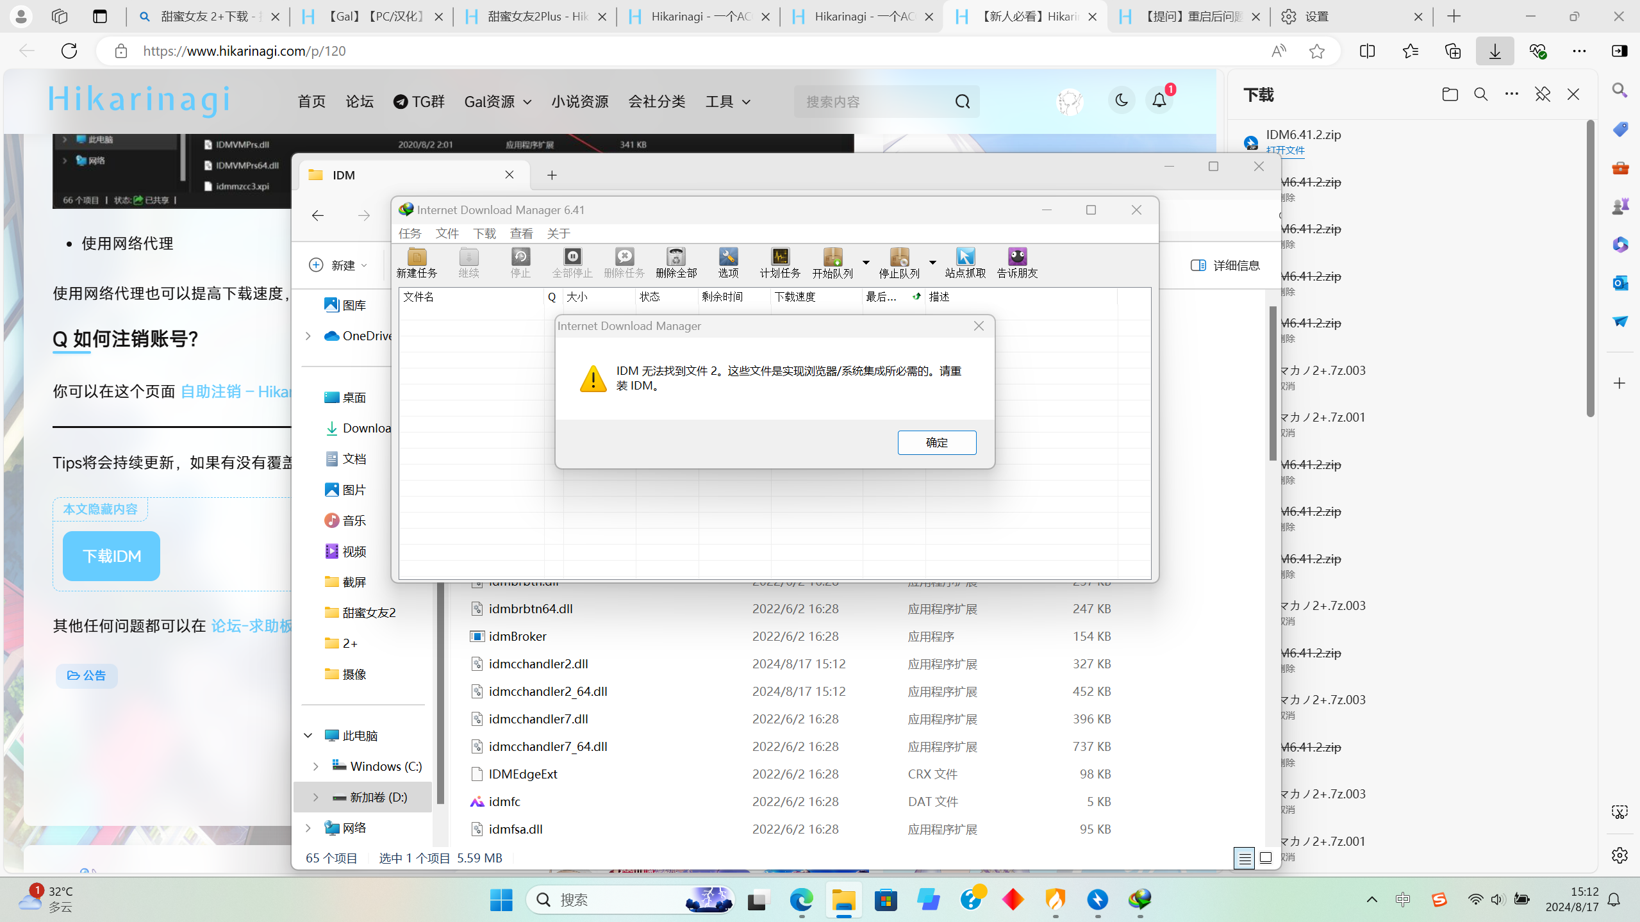Viewport: 1640px width, 922px height.
Task: Click the Edge address bar URL
Action: [244, 51]
